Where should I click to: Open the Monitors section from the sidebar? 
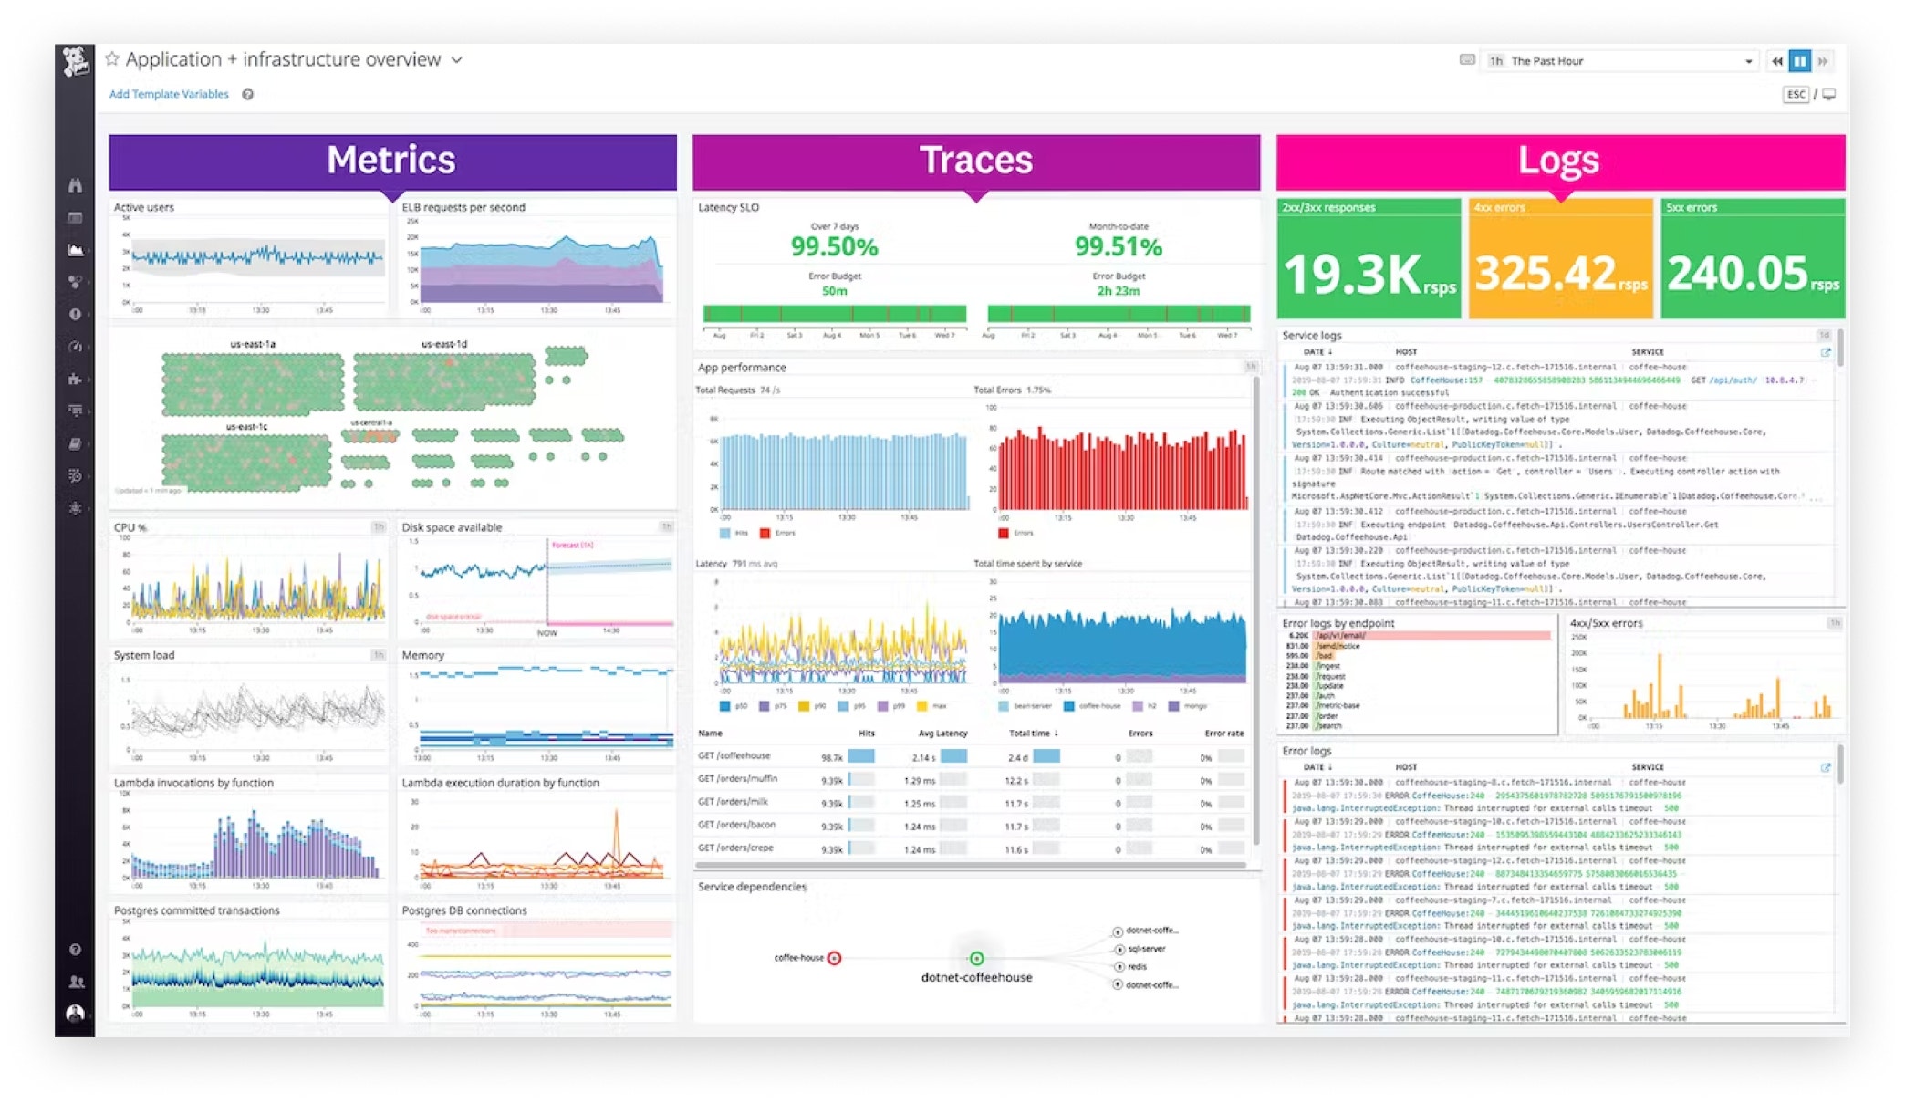(78, 313)
